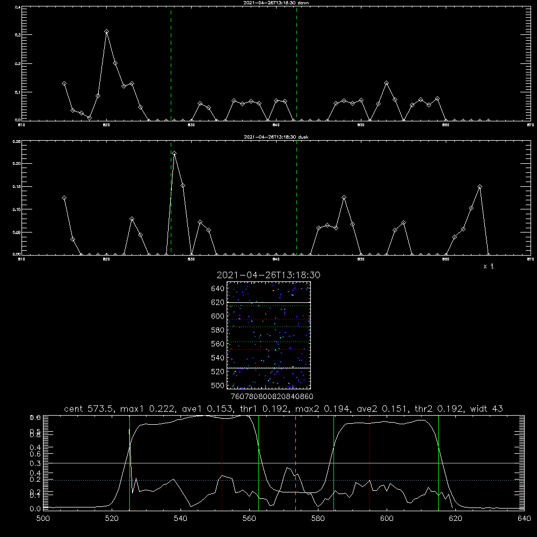Click the dawn plot peak diamond near 853
The image size is (537, 537).
(386, 83)
